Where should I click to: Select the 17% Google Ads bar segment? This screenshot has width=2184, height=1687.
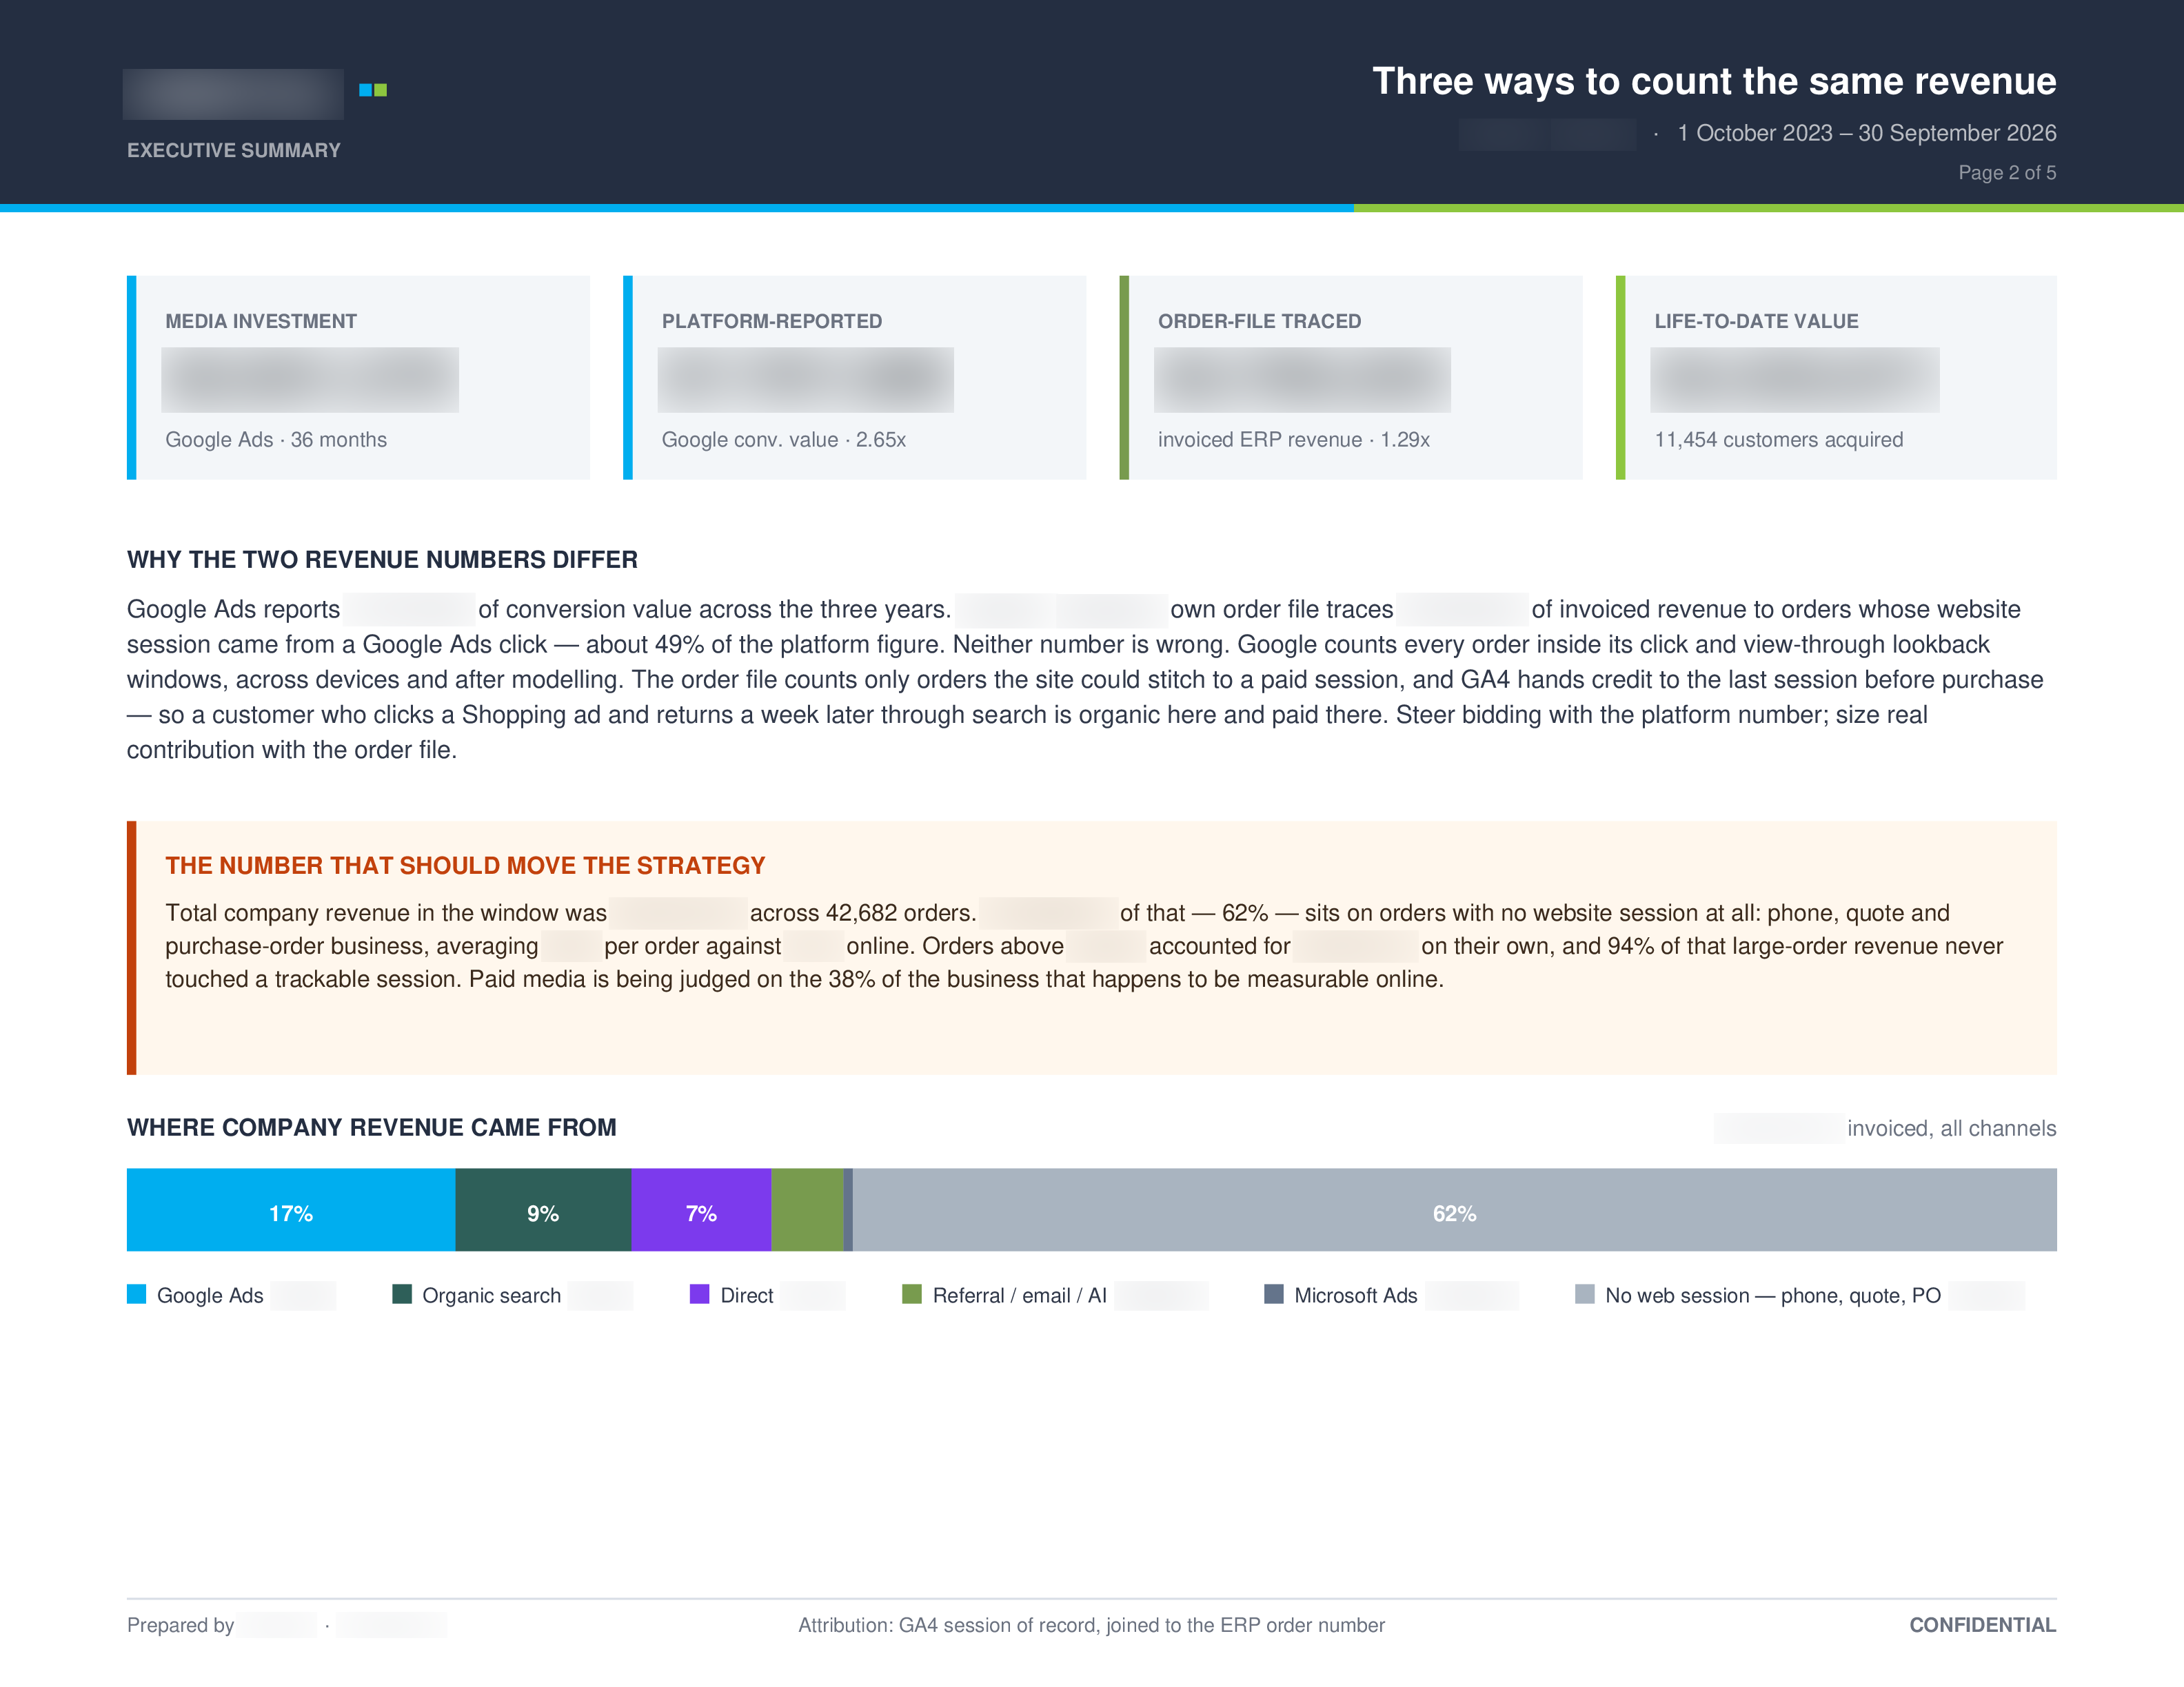[x=291, y=1209]
